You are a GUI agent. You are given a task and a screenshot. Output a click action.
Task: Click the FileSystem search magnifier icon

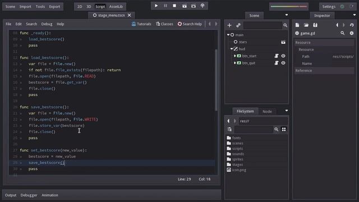point(277,130)
